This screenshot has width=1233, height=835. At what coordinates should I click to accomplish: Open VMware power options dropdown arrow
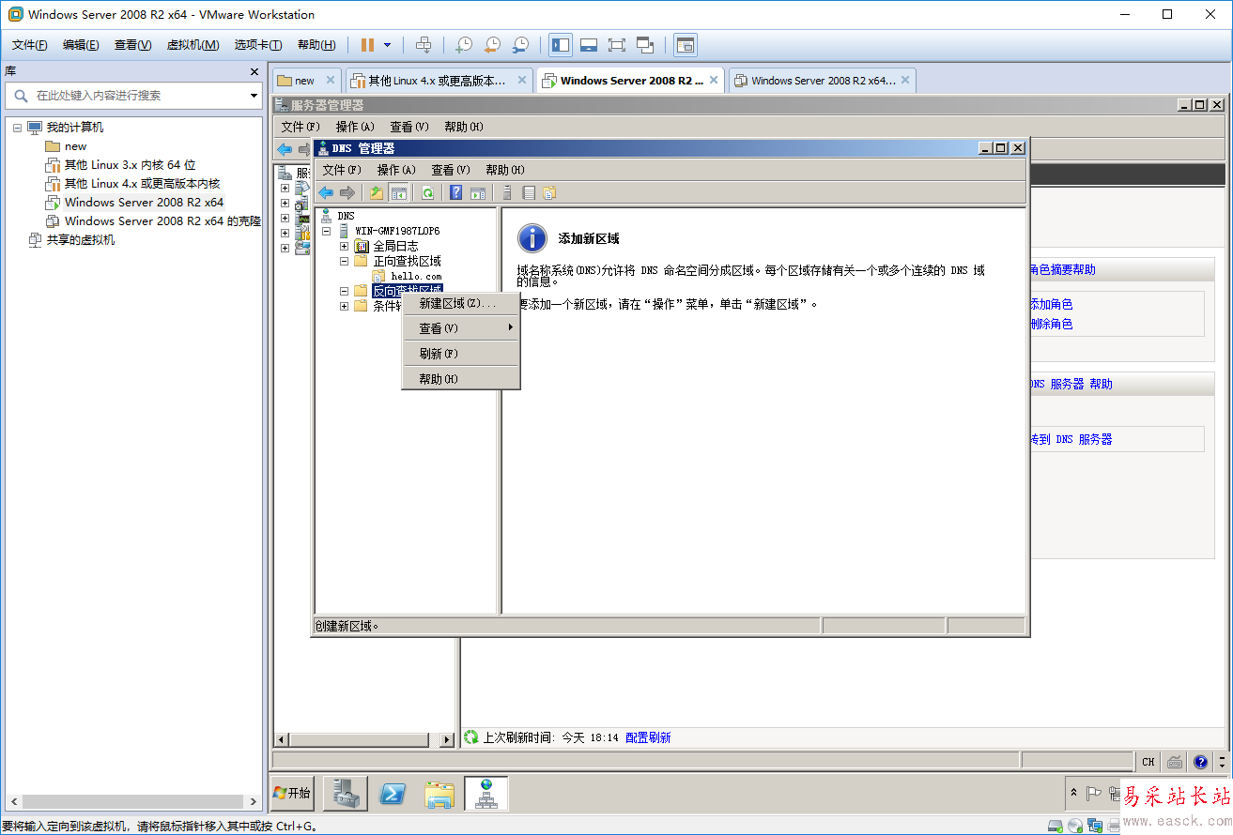(387, 44)
